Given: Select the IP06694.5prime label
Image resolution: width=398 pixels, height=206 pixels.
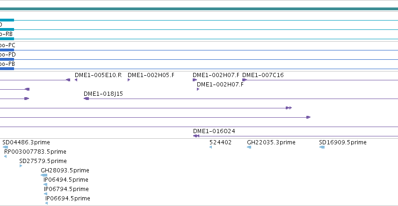Looking at the screenshot, I should click(67, 199).
